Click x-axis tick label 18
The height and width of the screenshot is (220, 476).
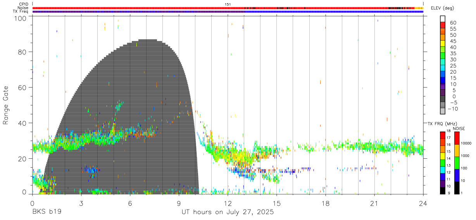(326, 203)
